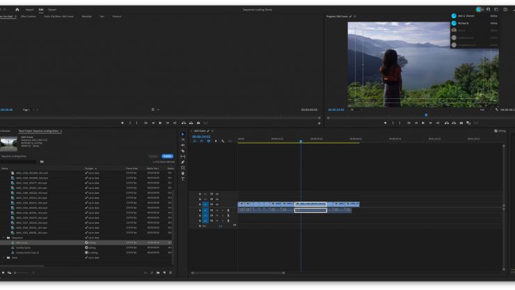Select the Razor tool in toolbar
Screen dimensions: 515x290
pyautogui.click(x=183, y=151)
